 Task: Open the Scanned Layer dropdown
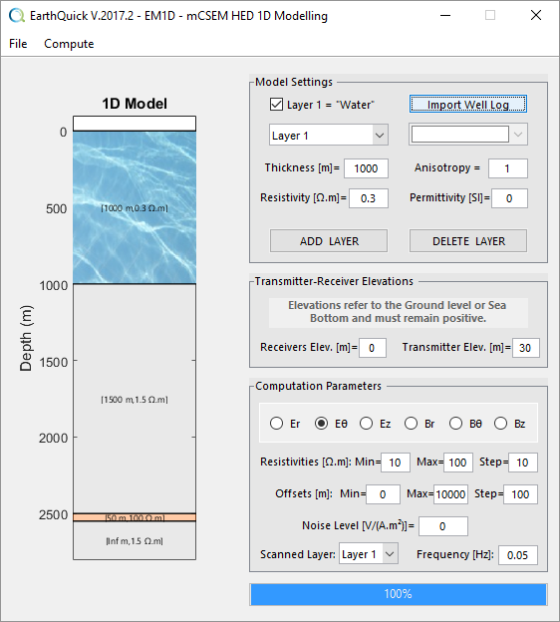pos(369,554)
